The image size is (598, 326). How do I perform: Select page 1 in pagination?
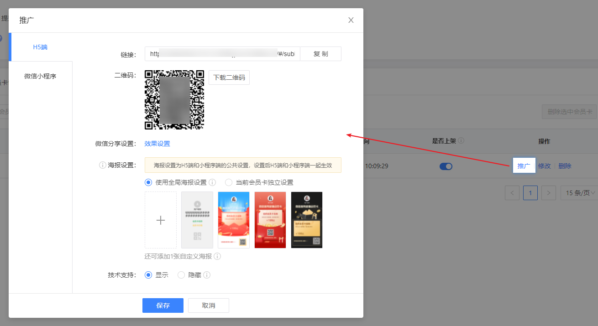pyautogui.click(x=530, y=193)
